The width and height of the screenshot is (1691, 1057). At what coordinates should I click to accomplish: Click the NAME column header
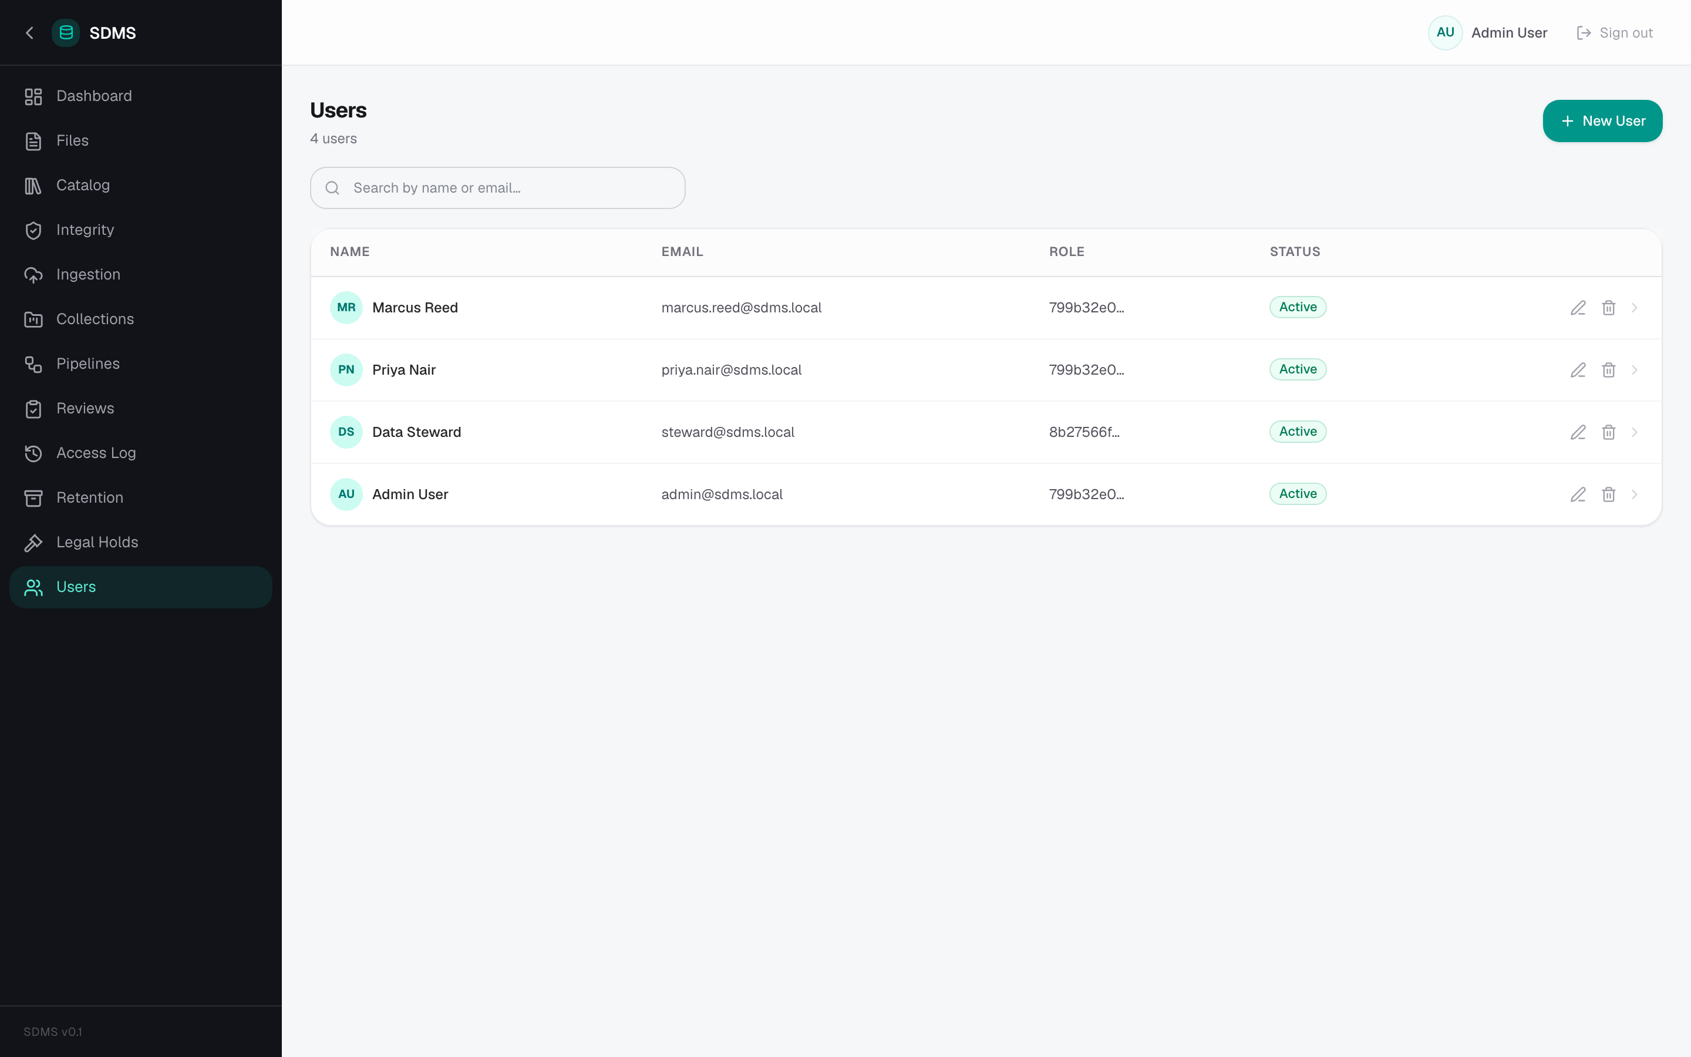coord(350,252)
